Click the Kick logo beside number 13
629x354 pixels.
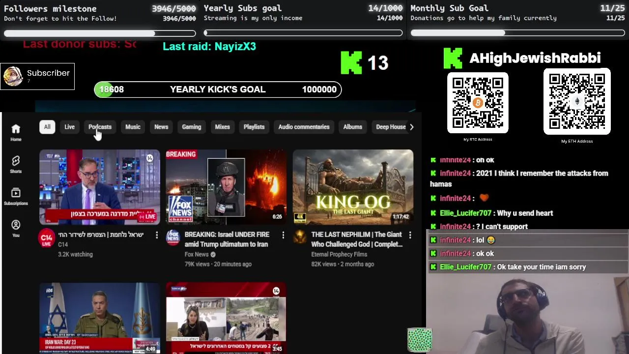click(351, 63)
